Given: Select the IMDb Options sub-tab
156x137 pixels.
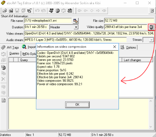Looking at the screenshot, I should click(29, 54).
